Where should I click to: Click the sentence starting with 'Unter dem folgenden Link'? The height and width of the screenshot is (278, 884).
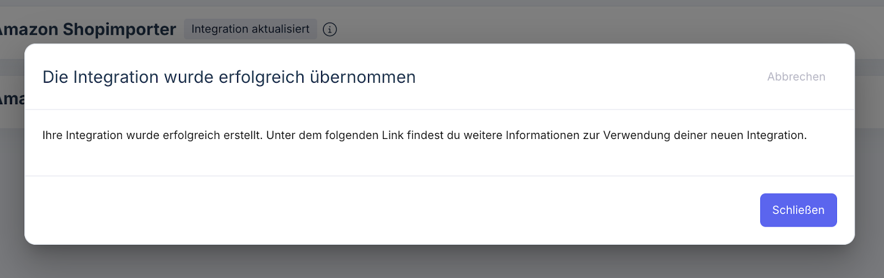536,135
